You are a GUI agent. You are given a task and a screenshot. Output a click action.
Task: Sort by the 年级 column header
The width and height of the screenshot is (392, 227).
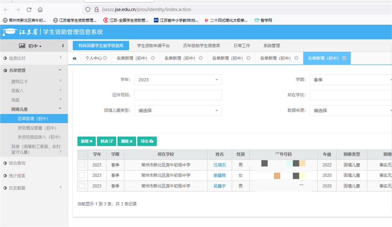(327, 154)
